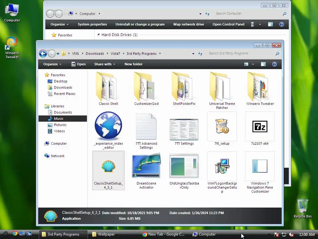Click the Back arrow in 3rd Party Programs window

coord(43,54)
